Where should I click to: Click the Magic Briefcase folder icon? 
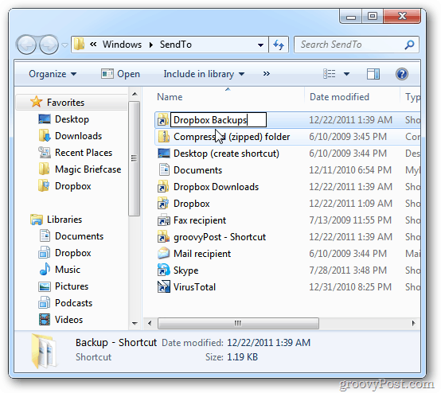[44, 169]
